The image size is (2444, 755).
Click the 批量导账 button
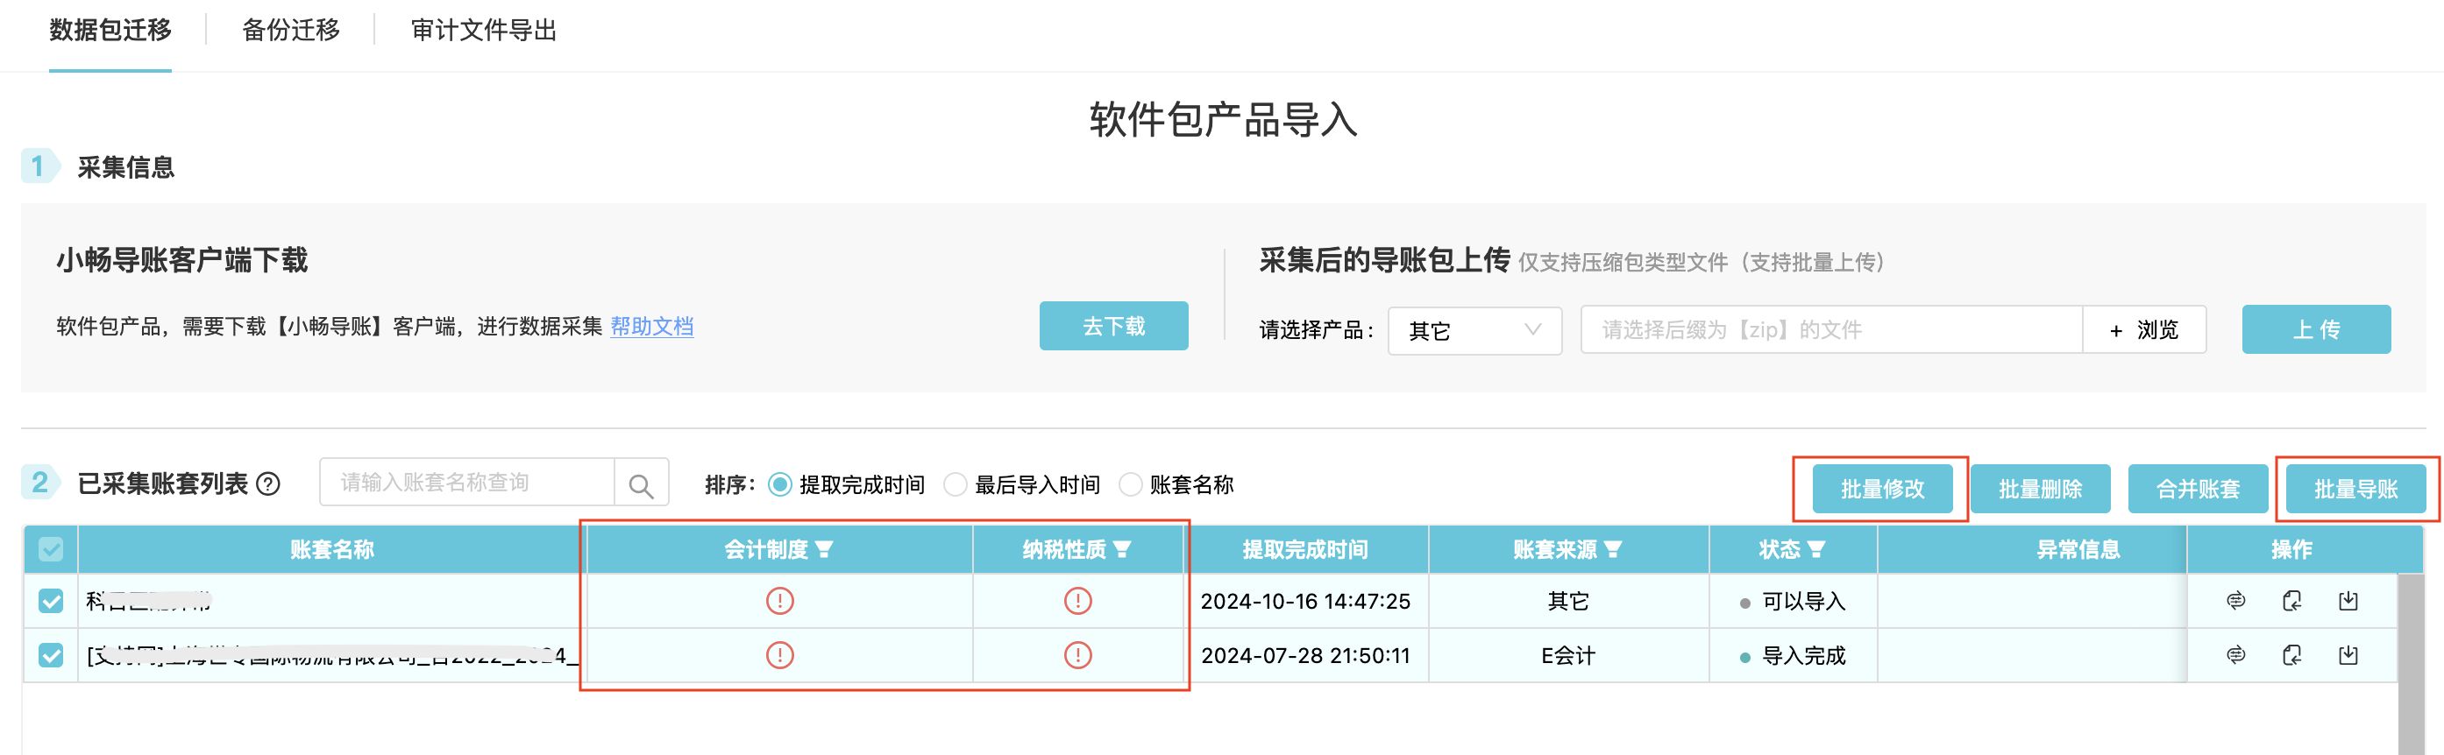tap(2355, 489)
